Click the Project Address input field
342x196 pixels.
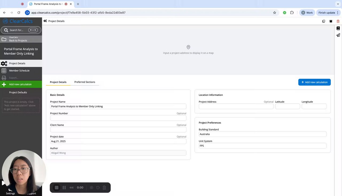pos(236,106)
